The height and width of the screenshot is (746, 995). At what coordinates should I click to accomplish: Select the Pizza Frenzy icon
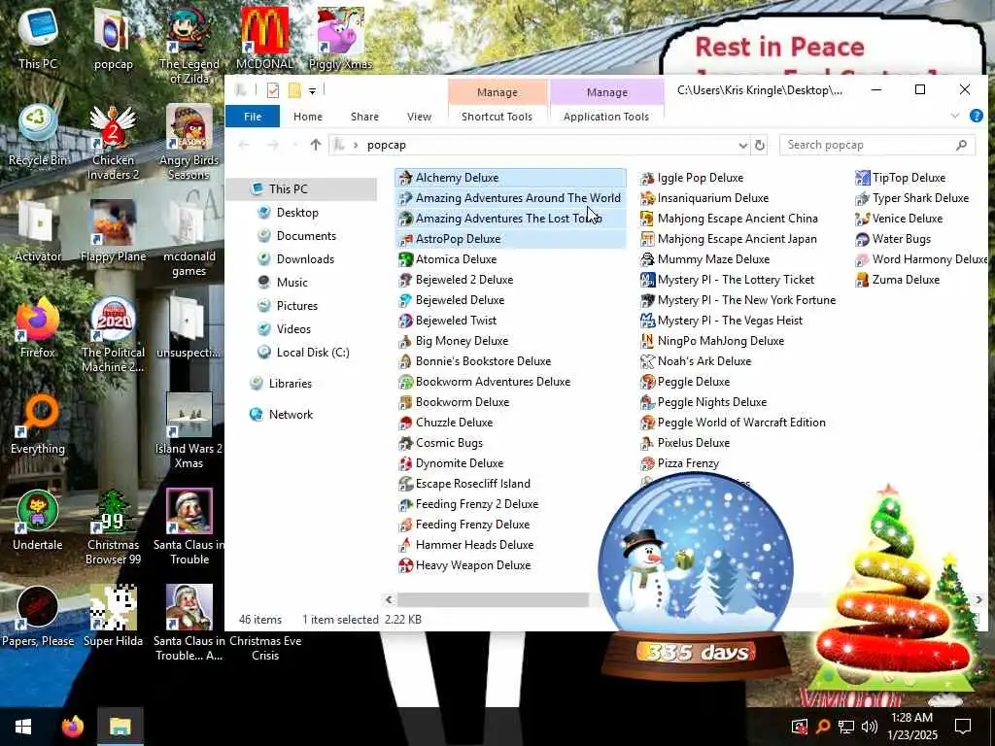tap(647, 463)
